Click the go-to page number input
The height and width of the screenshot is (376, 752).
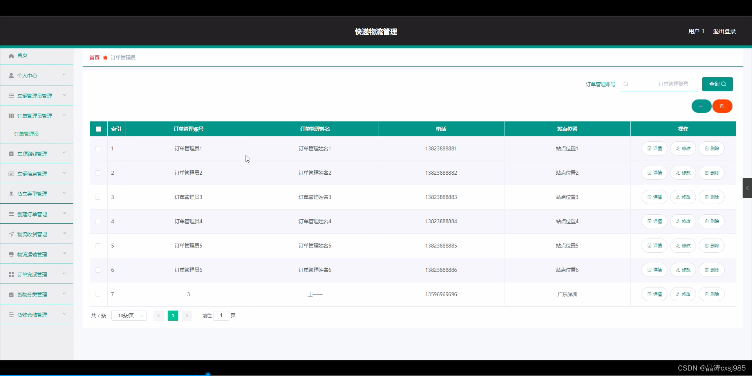(x=221, y=316)
